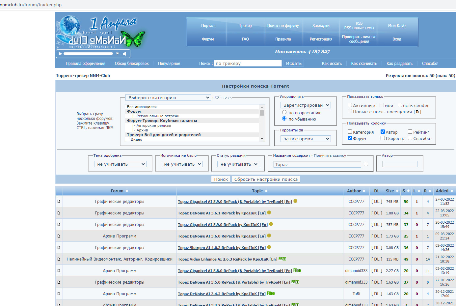The image size is (456, 306).
Task: Open the Портал menu item
Action: [208, 26]
